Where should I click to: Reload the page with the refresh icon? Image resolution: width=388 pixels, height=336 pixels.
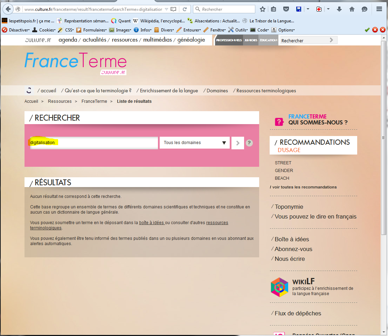tap(185, 9)
